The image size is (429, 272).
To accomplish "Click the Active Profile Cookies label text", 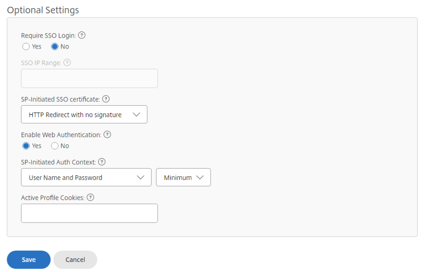I will click(52, 198).
